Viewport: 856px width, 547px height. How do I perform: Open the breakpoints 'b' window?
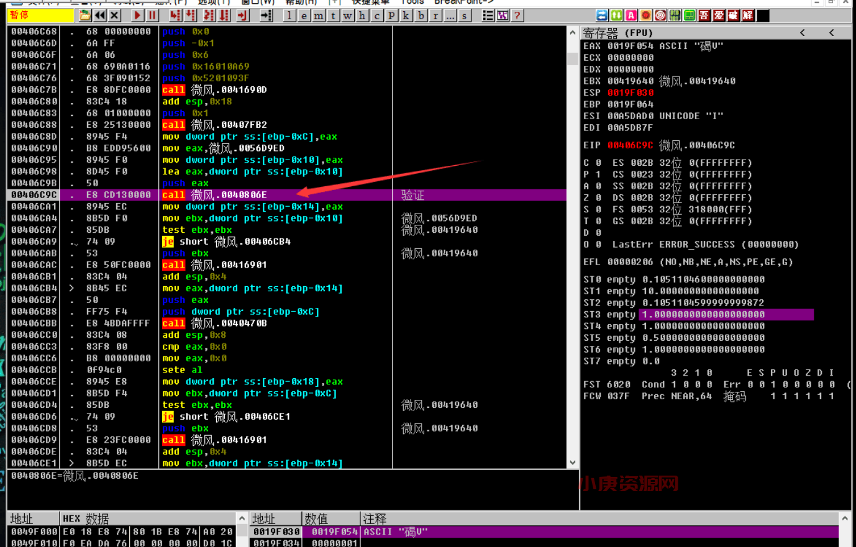coord(421,16)
